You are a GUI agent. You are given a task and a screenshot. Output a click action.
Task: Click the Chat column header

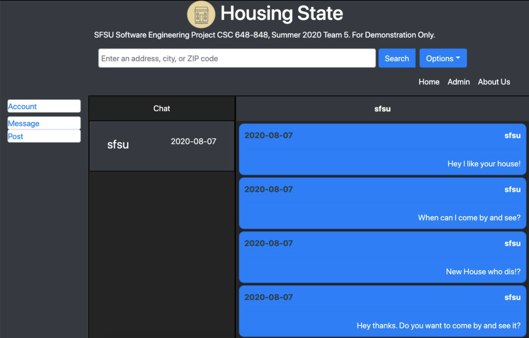pos(161,108)
